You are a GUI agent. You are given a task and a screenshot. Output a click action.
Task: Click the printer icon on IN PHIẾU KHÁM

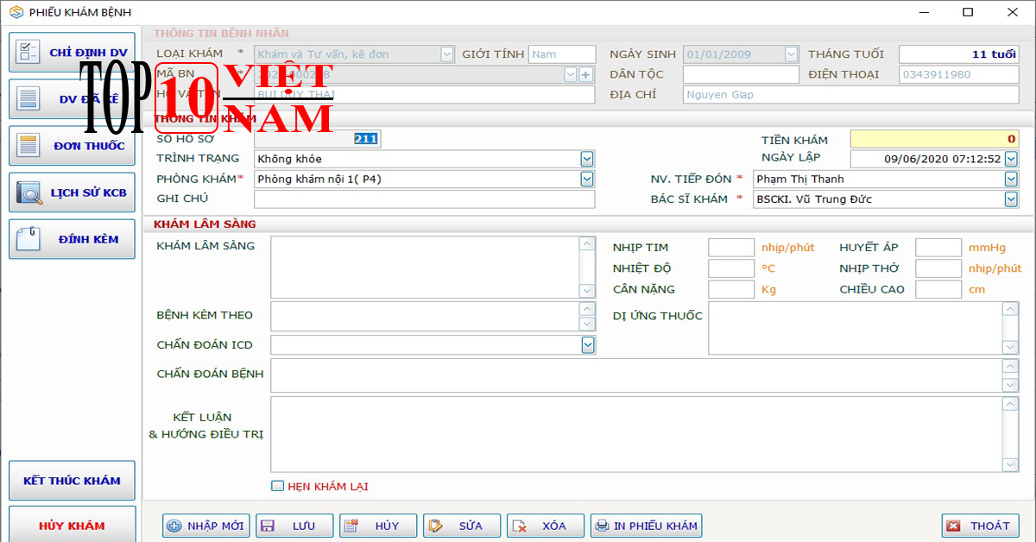[x=602, y=526]
